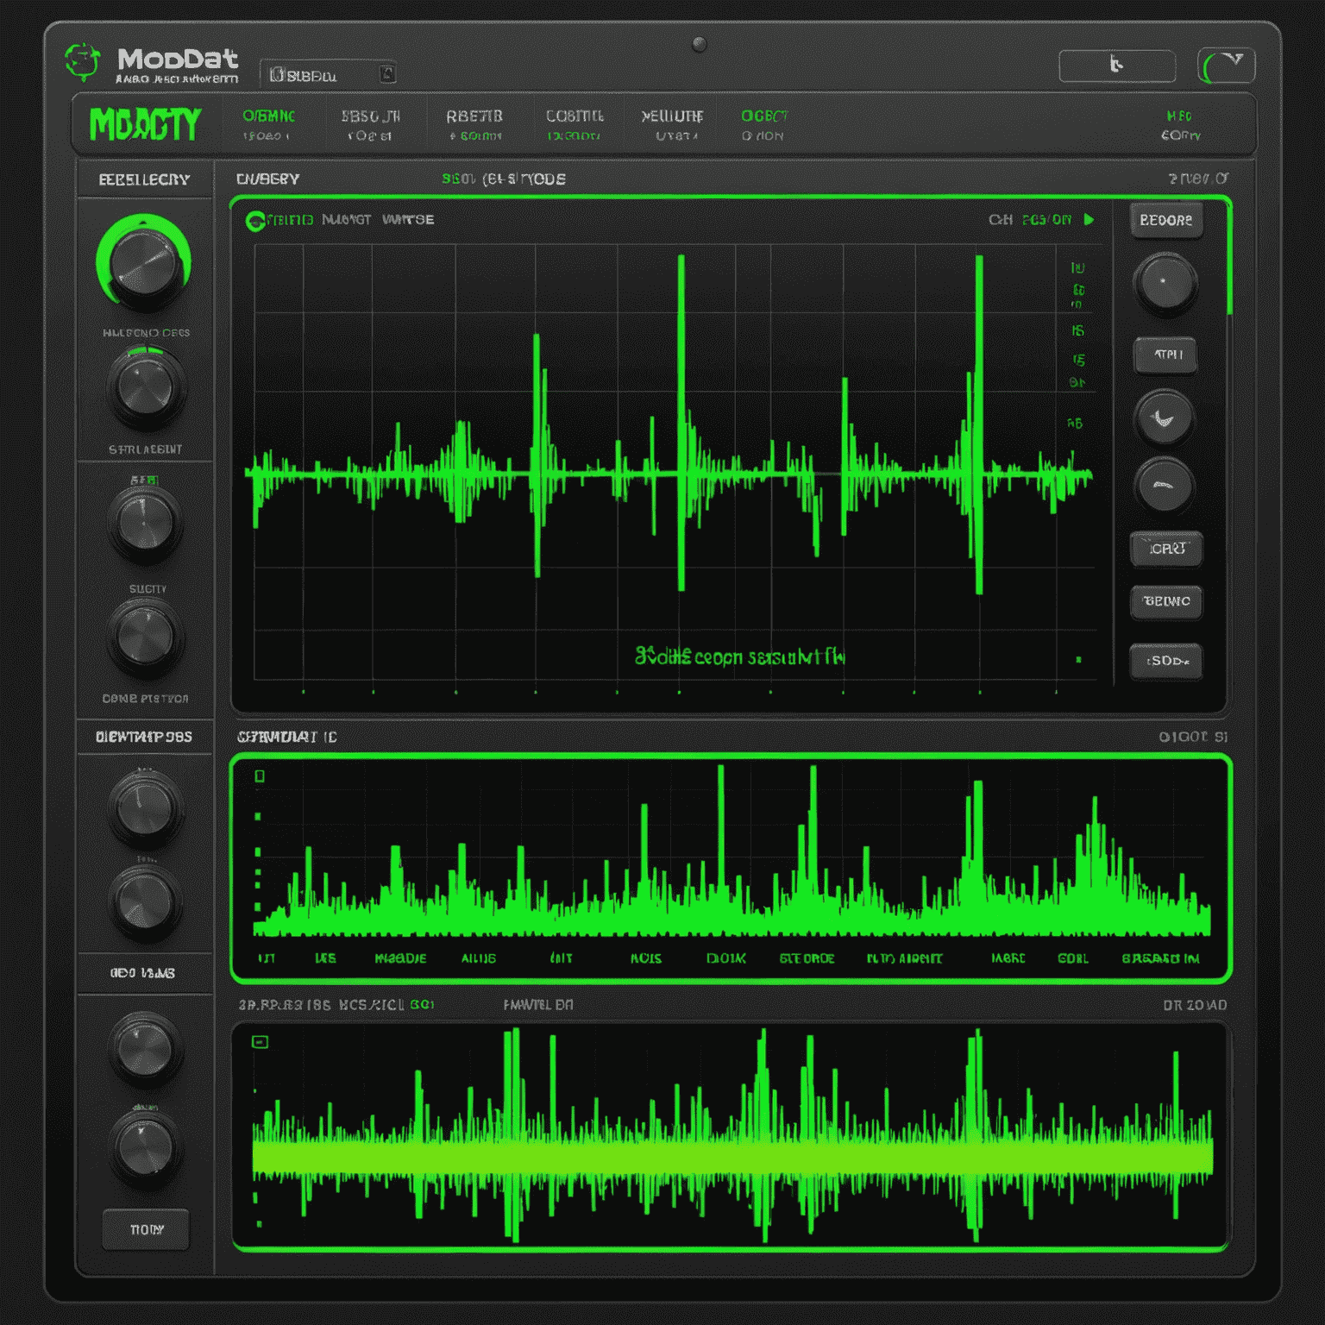Click the BEDWC button
The height and width of the screenshot is (1325, 1325).
1166,601
